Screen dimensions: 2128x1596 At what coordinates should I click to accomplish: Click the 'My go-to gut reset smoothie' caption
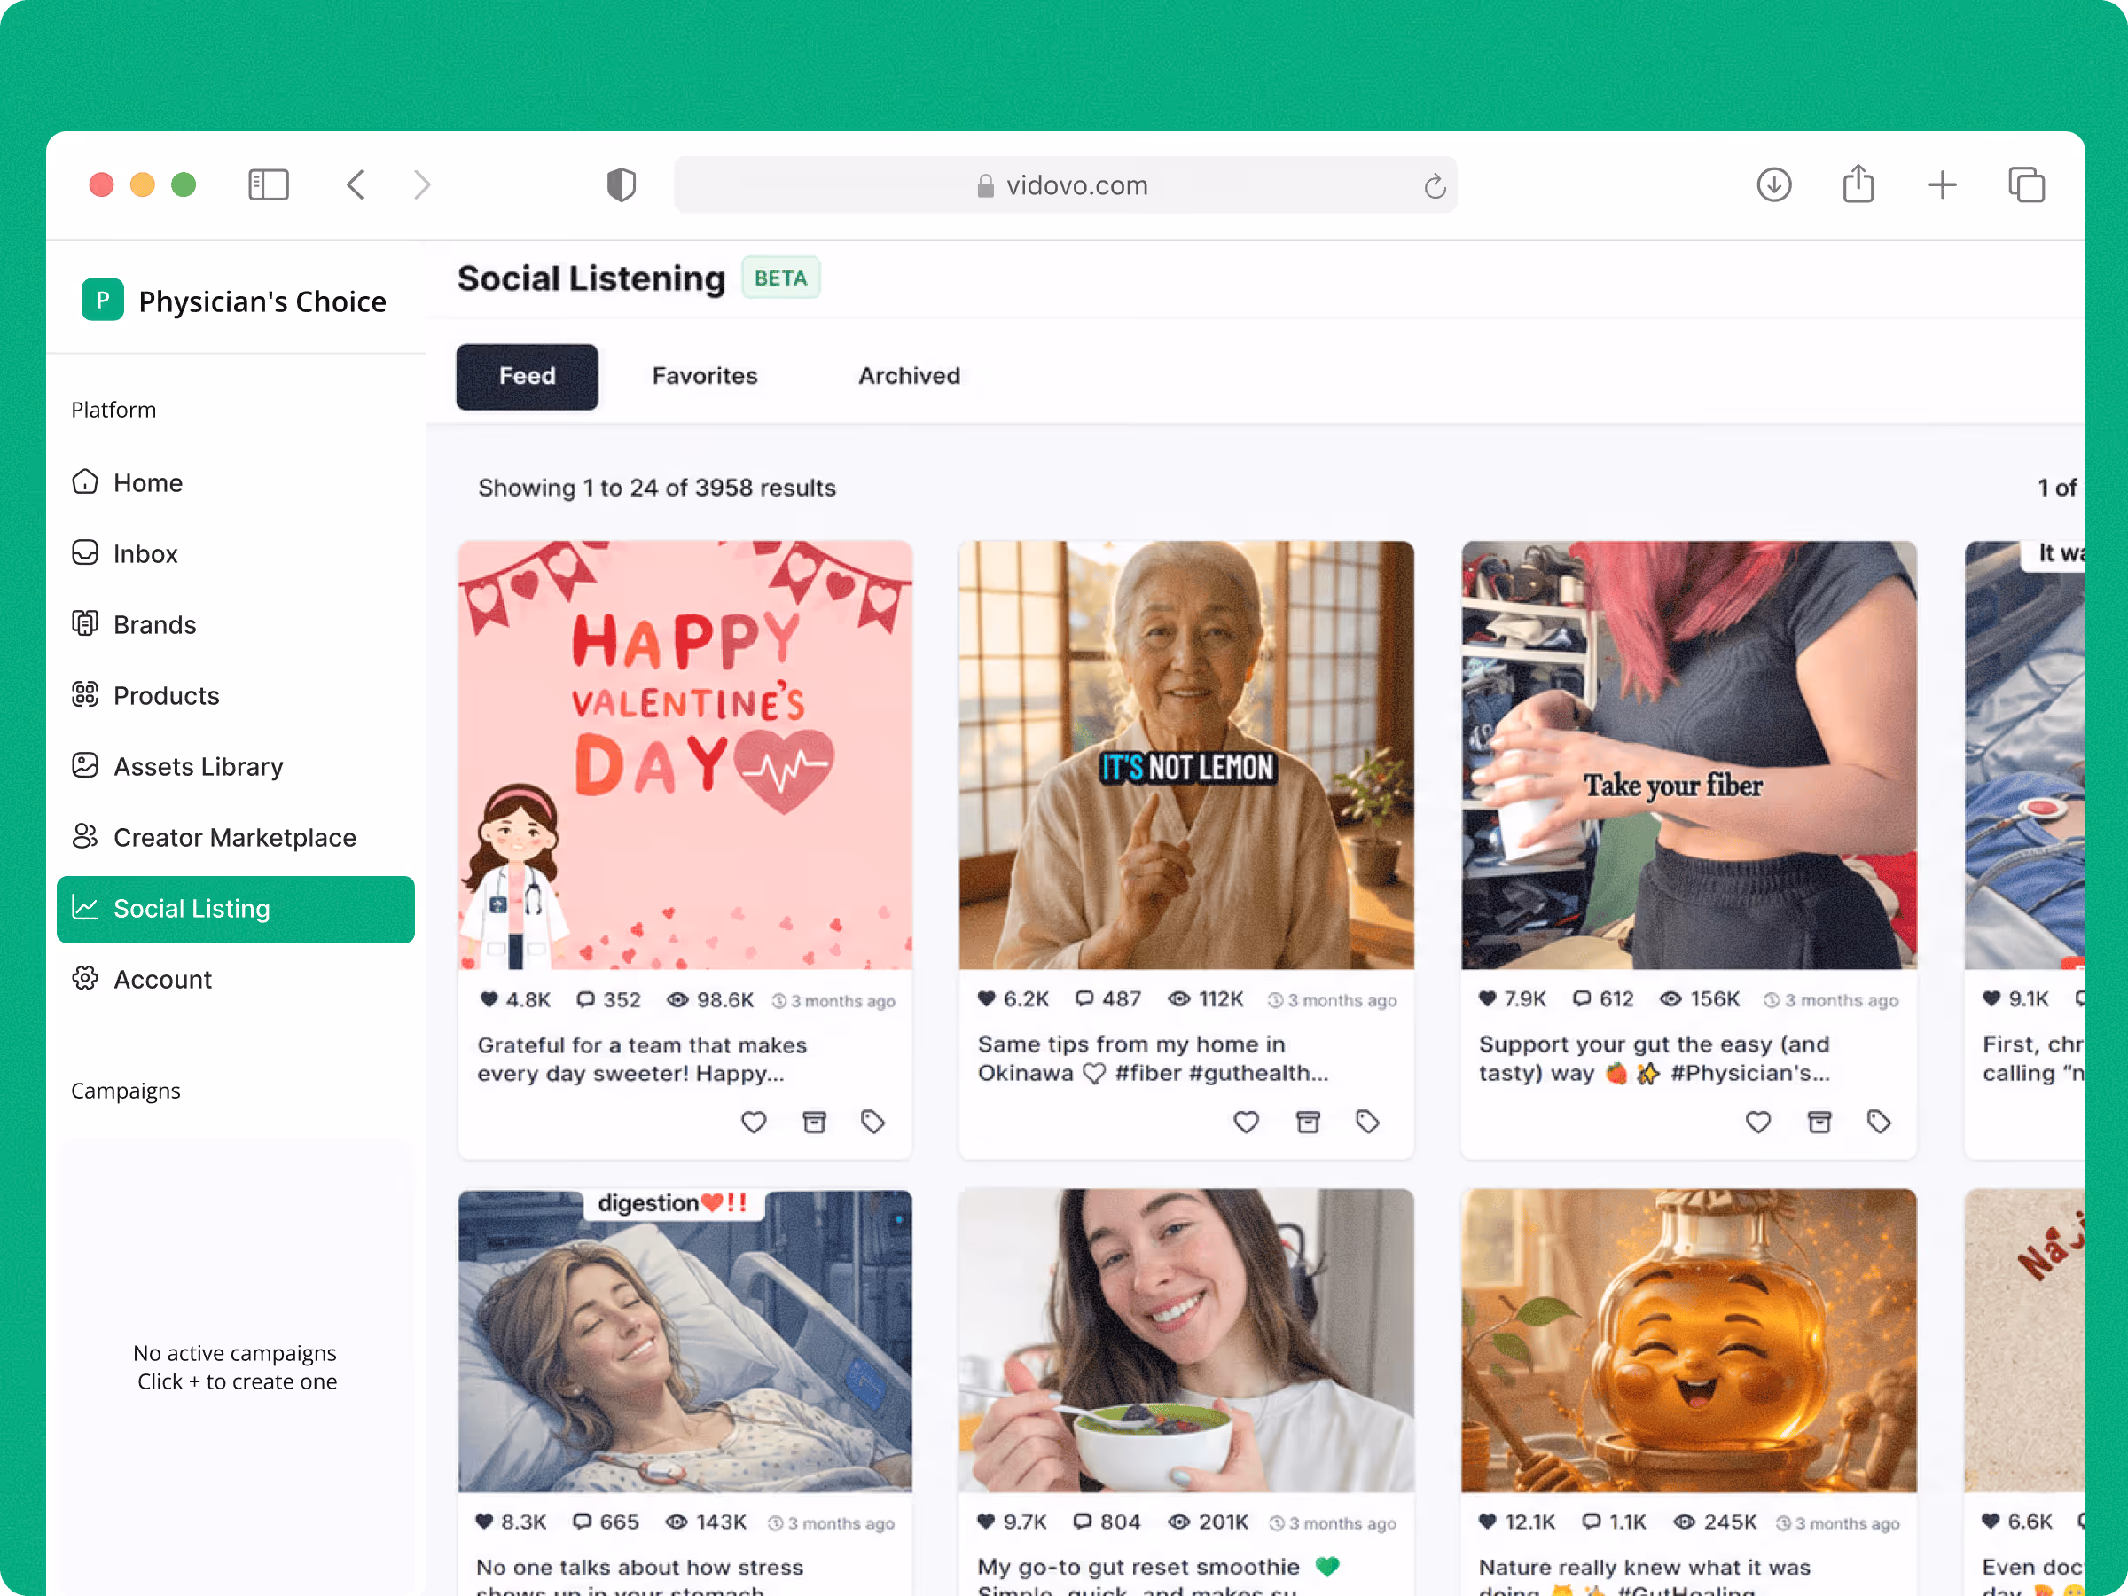1158,1576
